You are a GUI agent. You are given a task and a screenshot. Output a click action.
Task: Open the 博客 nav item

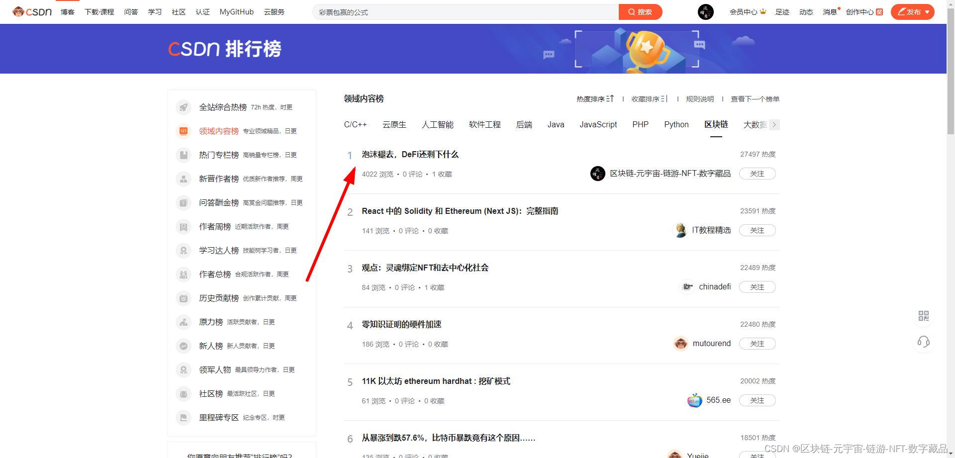pos(68,12)
